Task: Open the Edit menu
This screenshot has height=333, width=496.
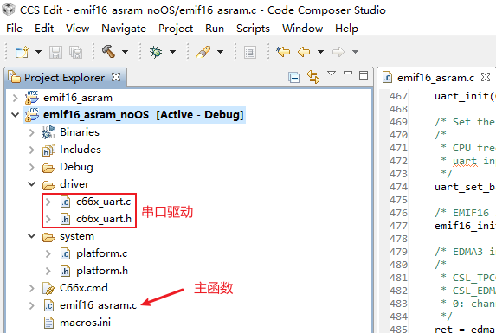Action: pyautogui.click(x=44, y=29)
